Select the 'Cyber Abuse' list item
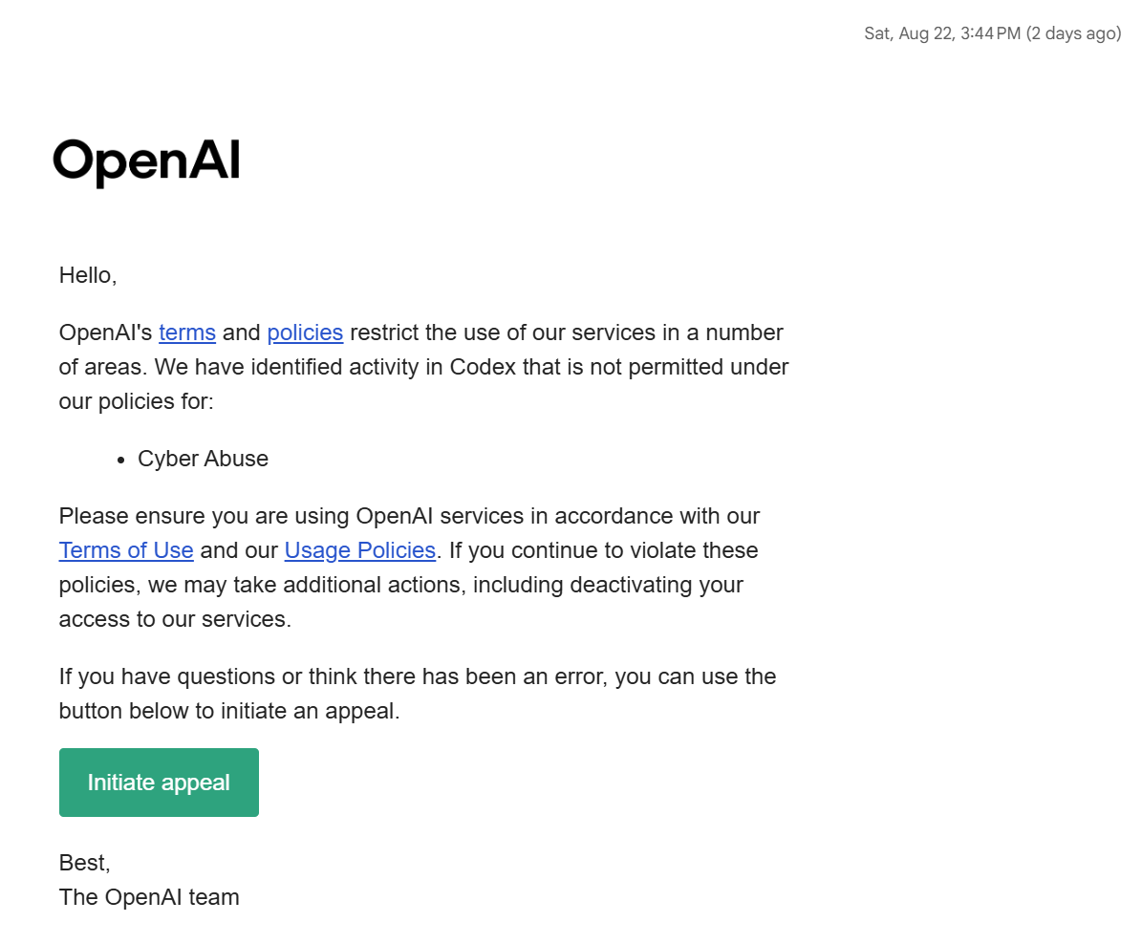Viewport: 1142px width, 944px height. (x=204, y=459)
